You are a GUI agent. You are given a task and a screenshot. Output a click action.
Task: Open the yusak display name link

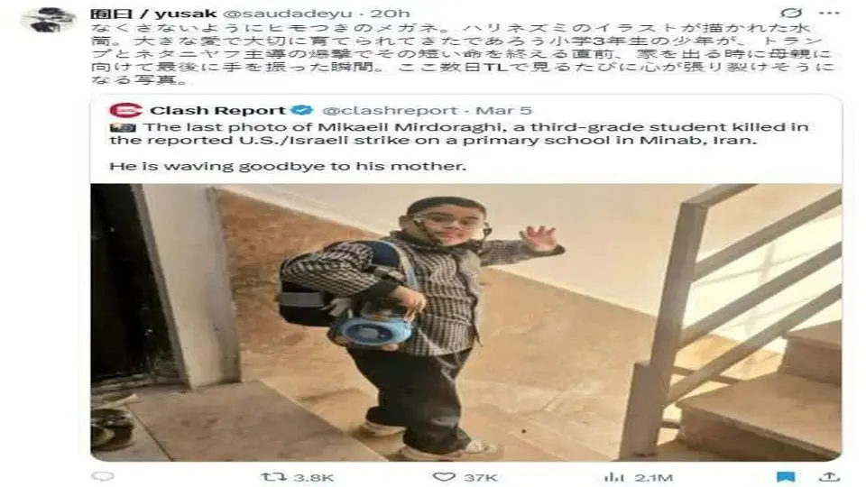coord(153,13)
